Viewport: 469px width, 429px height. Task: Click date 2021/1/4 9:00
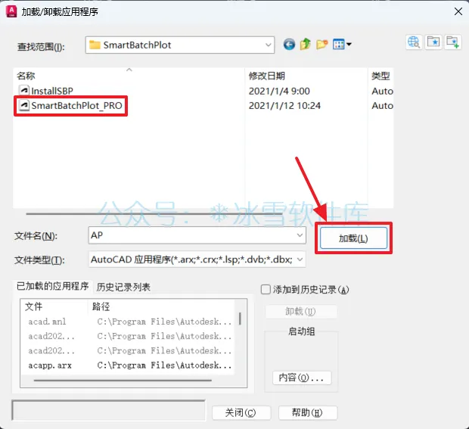tap(279, 91)
